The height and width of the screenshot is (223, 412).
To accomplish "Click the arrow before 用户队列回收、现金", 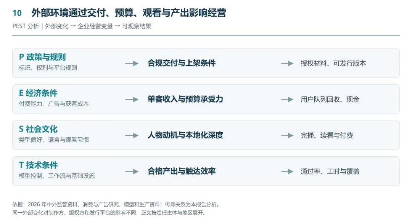I will pos(287,99).
